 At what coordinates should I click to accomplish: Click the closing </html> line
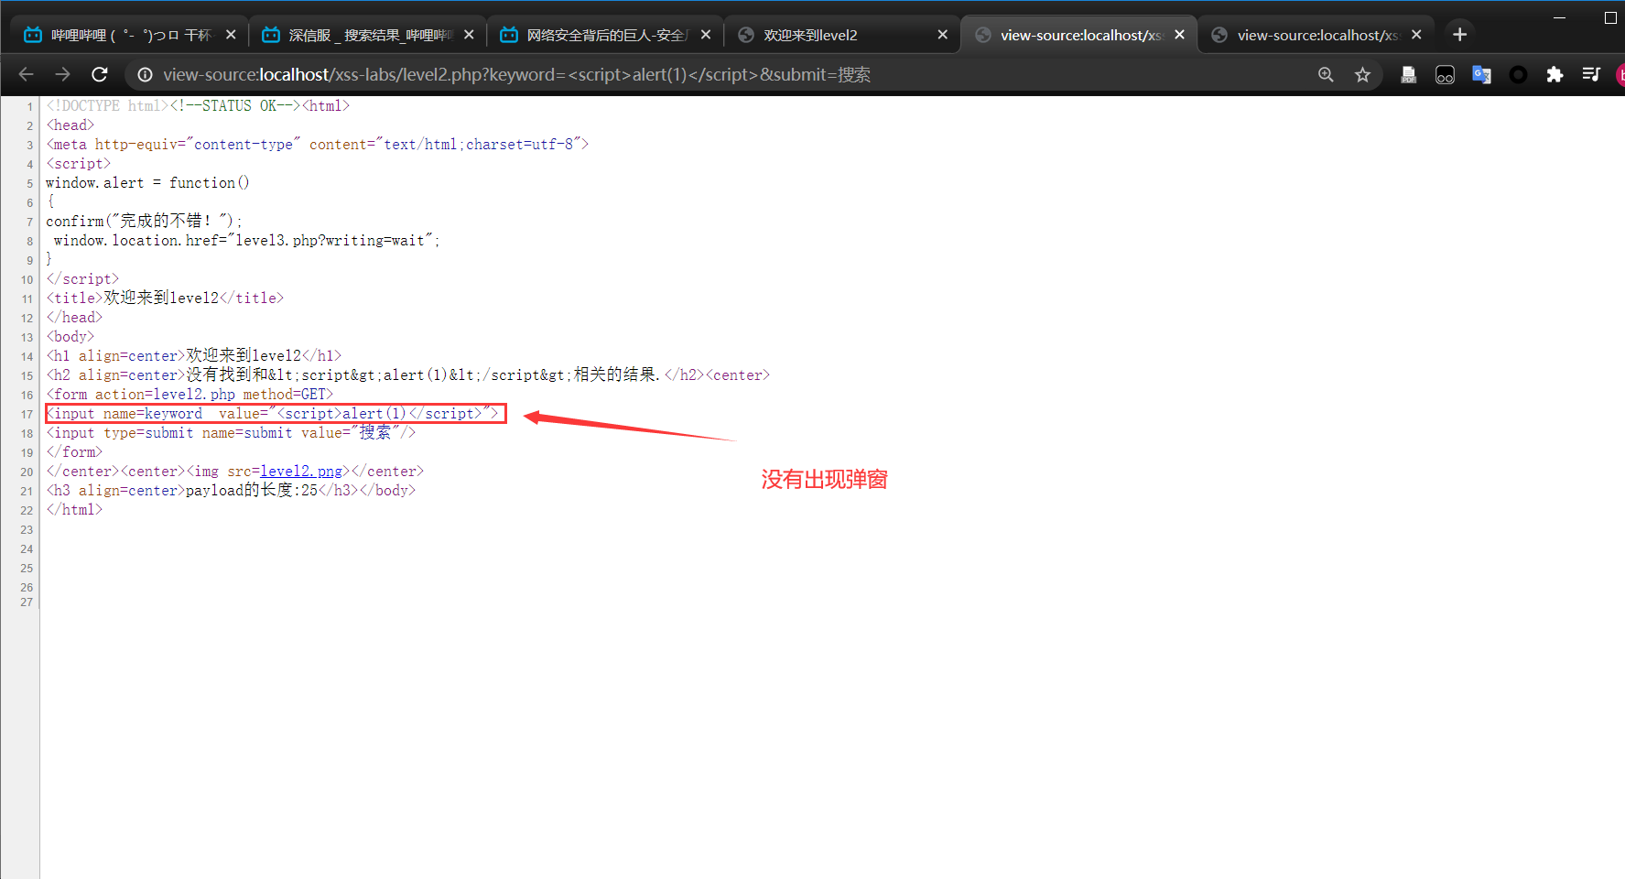coord(74,510)
